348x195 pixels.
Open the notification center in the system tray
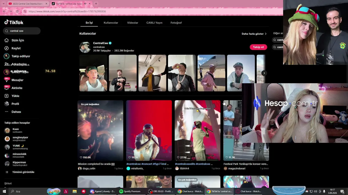pos(342,191)
